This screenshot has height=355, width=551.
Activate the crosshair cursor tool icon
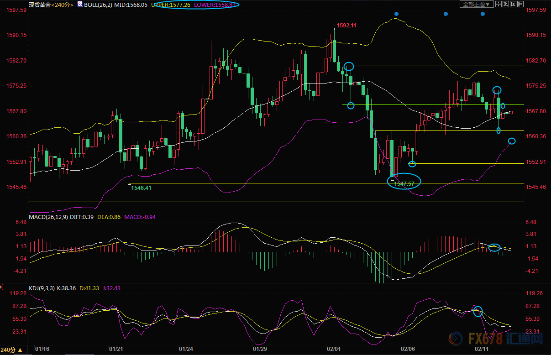click(x=499, y=4)
